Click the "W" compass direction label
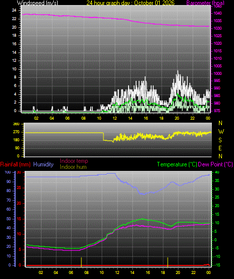 (221, 132)
